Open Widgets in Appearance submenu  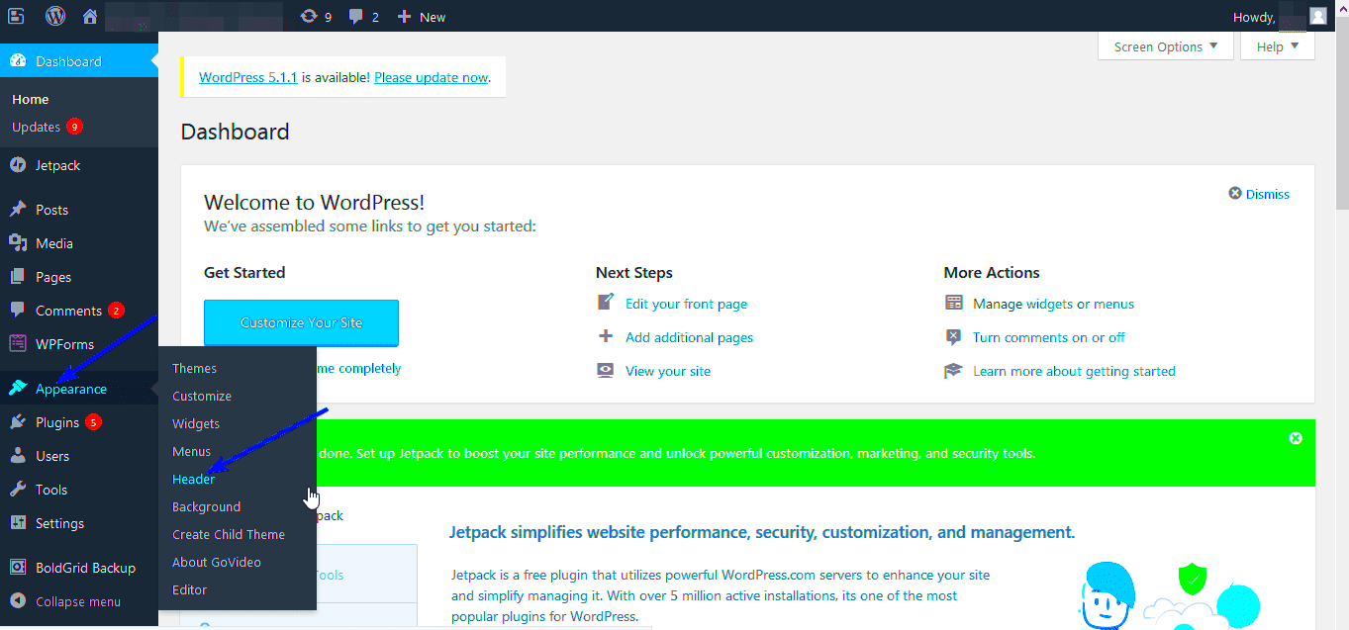196,423
